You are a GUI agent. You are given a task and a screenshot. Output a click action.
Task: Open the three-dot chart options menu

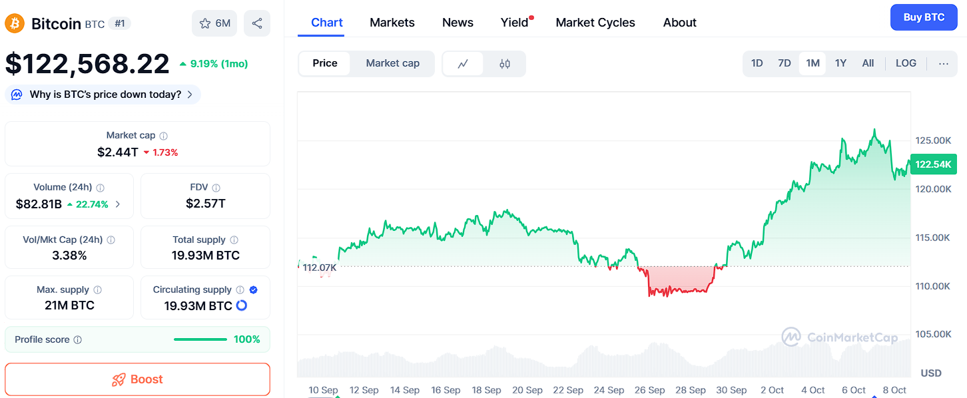pyautogui.click(x=943, y=63)
